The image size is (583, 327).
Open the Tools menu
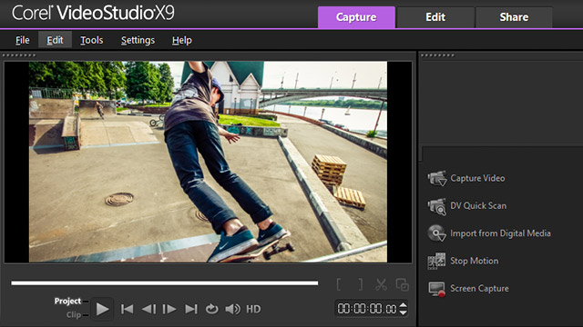click(92, 40)
